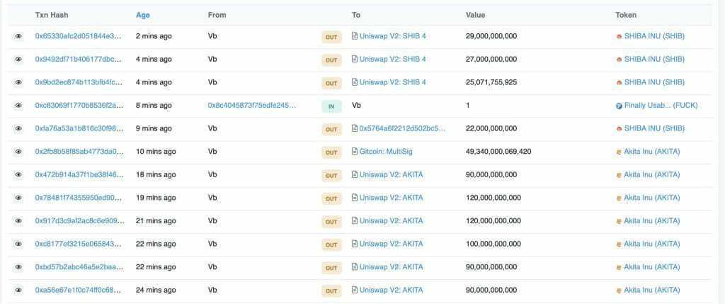Image resolution: width=725 pixels, height=304 pixels.
Task: Open sender address 0x8c4045873f75edfe245
Action: [251, 106]
